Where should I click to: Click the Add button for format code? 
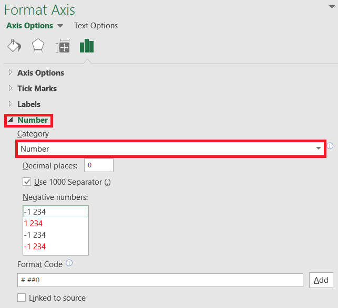[321, 280]
